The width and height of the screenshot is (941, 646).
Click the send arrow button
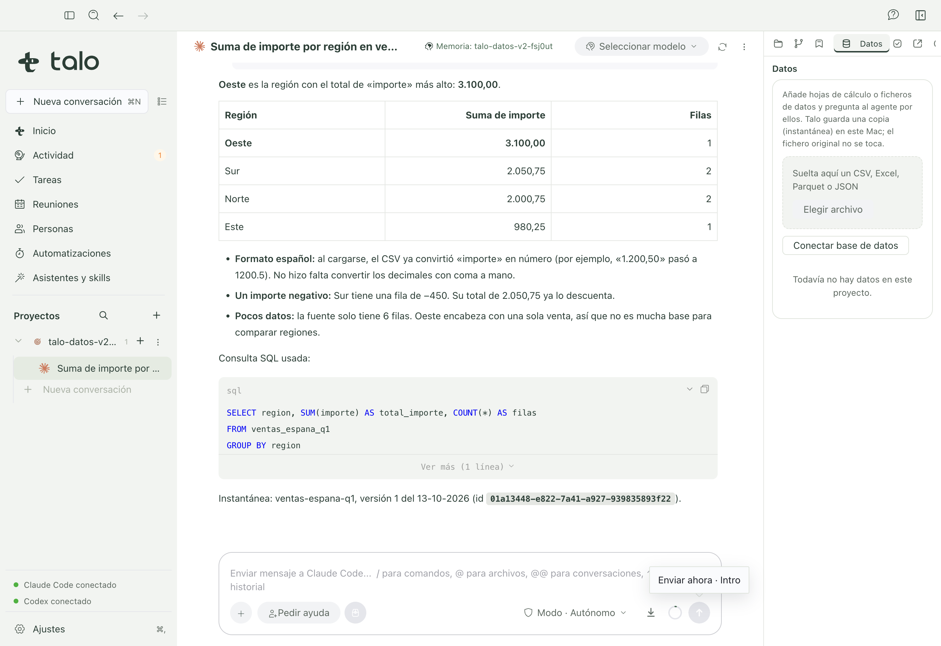[699, 612]
